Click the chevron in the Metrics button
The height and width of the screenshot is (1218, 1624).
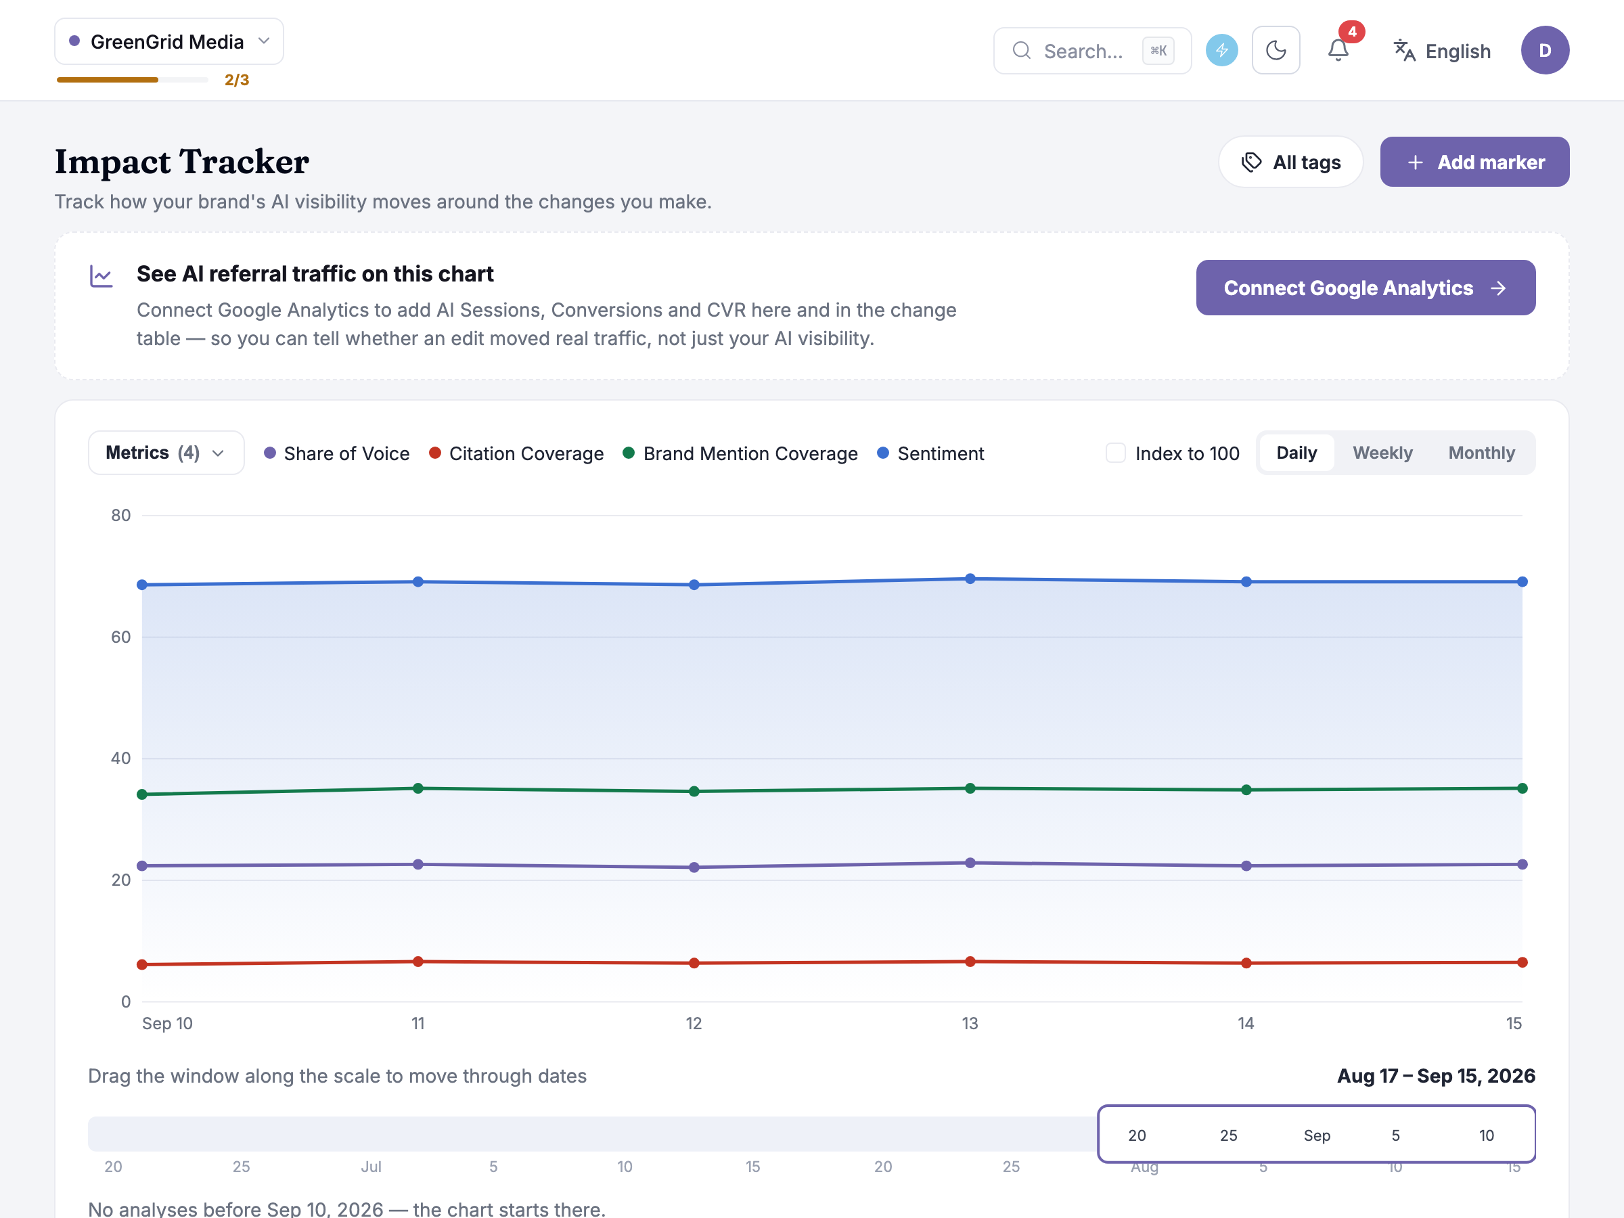[218, 454]
